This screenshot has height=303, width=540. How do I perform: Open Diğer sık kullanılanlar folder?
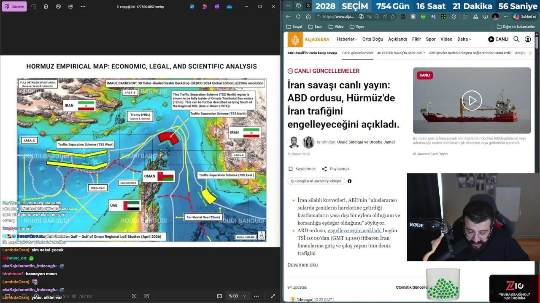point(516,27)
